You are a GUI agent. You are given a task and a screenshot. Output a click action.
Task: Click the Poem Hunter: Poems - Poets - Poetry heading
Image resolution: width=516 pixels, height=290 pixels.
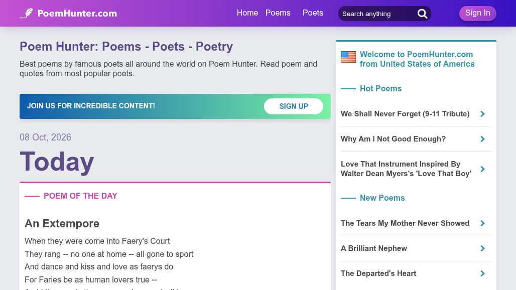click(126, 47)
